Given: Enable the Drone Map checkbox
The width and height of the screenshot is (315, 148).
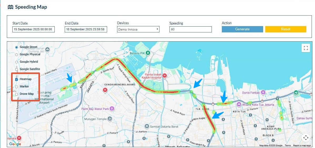Looking at the screenshot, I should click(x=17, y=94).
